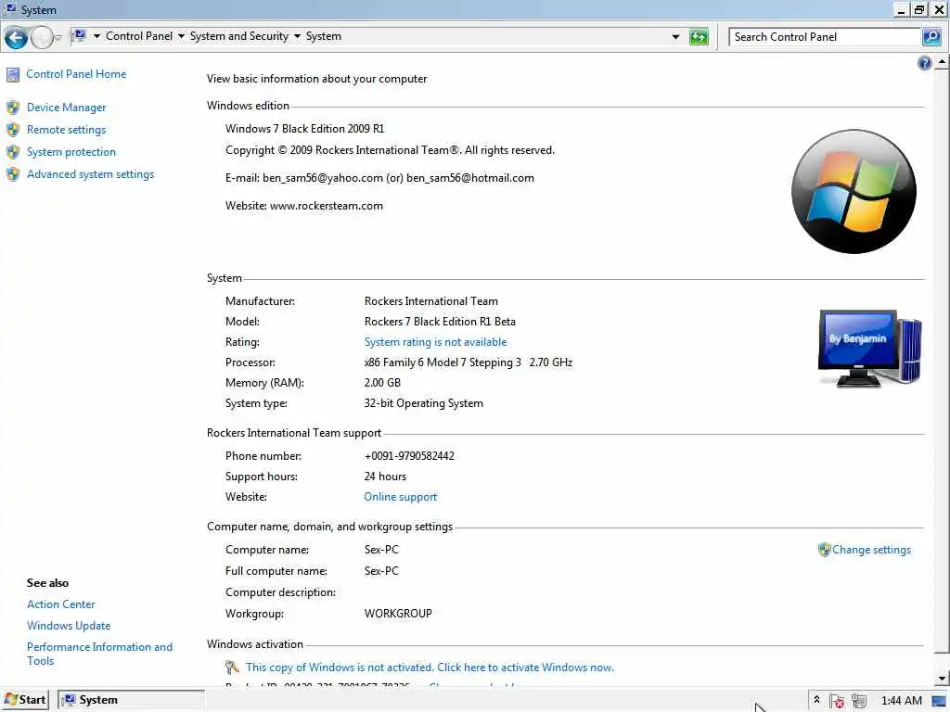
Task: Click the Search Control Panel field
Action: [824, 37]
